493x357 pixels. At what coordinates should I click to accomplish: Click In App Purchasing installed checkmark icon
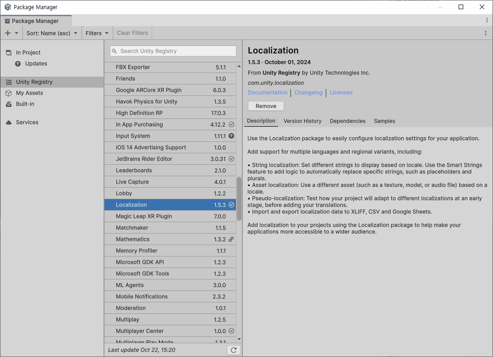click(231, 124)
